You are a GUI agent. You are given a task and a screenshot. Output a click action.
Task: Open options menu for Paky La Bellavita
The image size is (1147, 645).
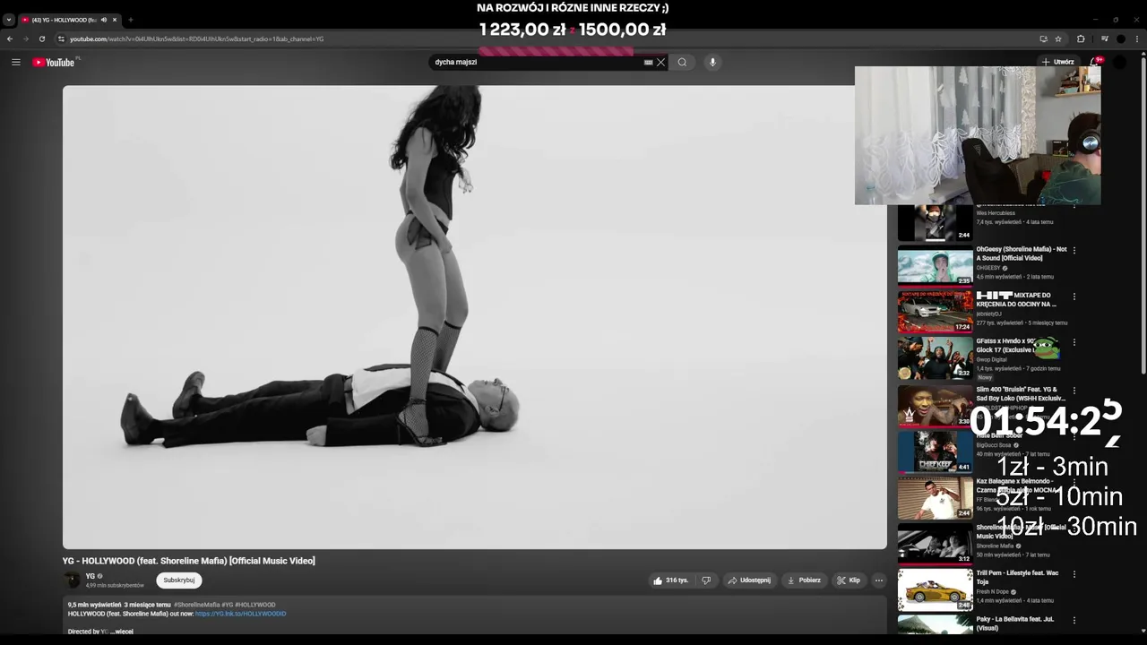(x=1074, y=620)
